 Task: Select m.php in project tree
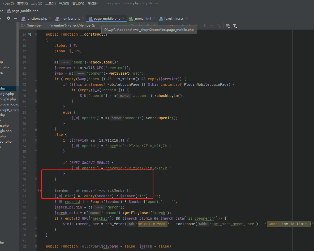5,126
